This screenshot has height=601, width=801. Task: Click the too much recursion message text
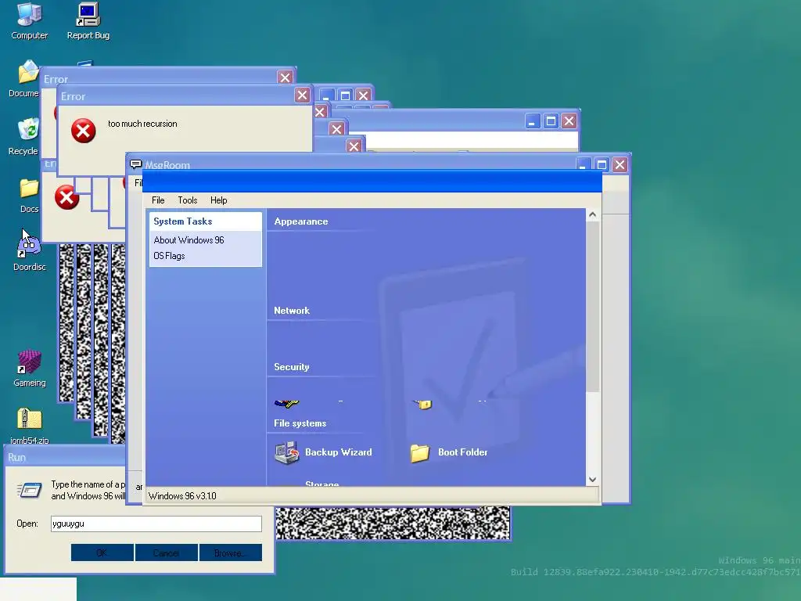coord(142,124)
